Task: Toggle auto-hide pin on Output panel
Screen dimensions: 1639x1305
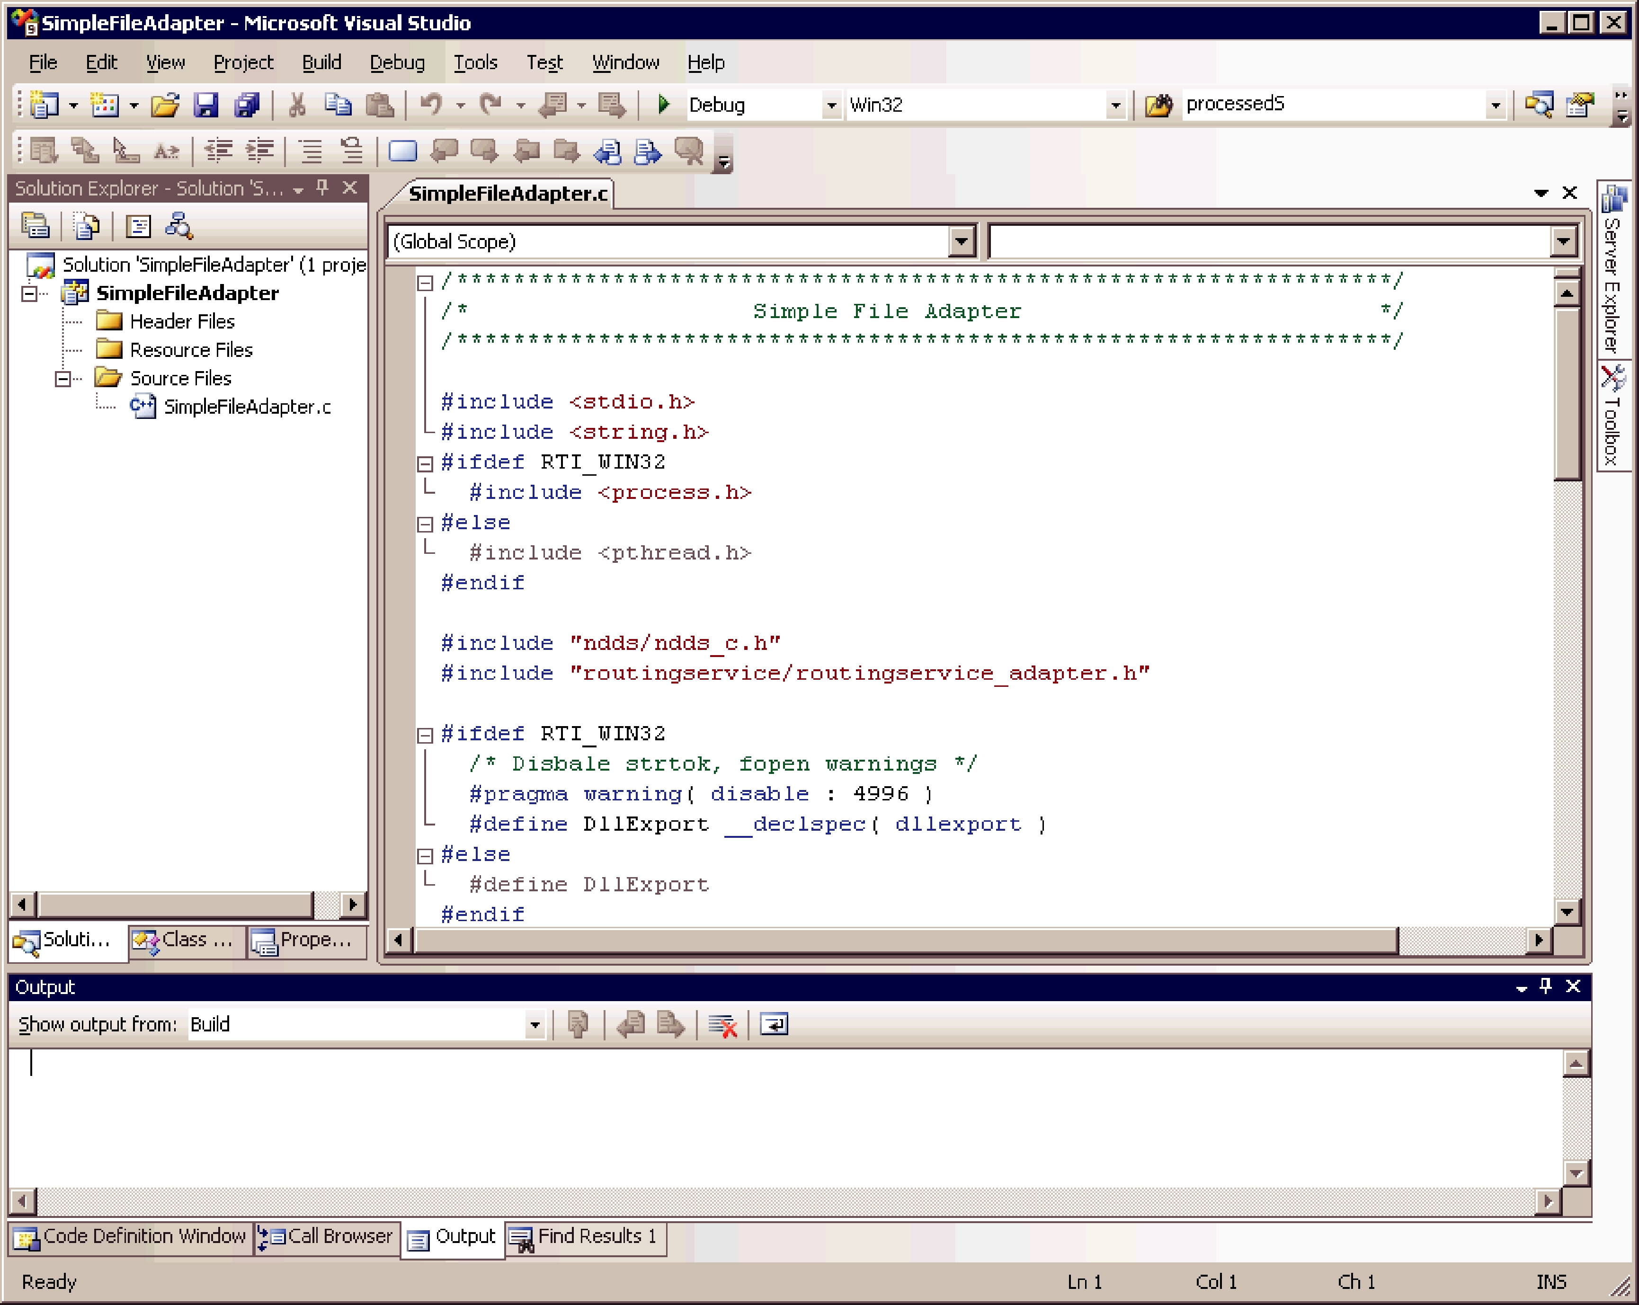Action: (1545, 986)
